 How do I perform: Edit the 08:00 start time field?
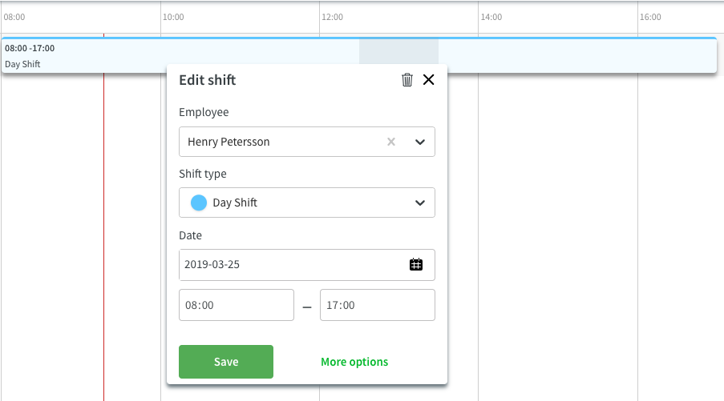(237, 305)
